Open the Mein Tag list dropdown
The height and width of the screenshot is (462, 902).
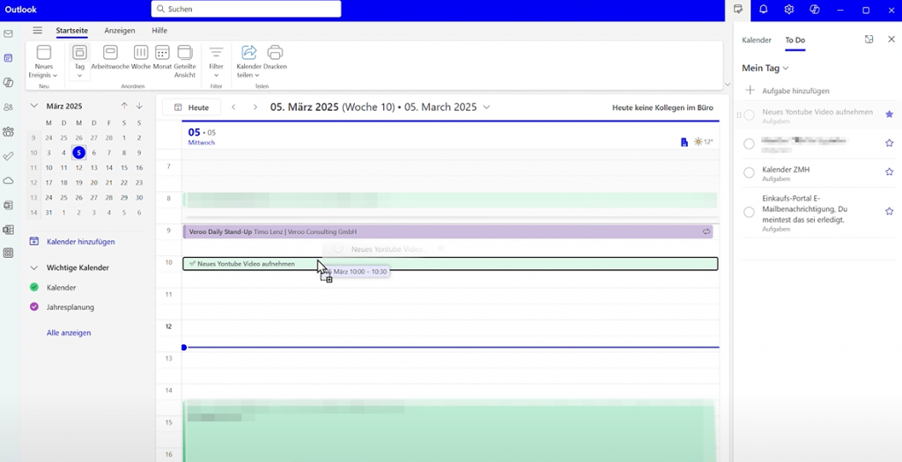click(785, 69)
